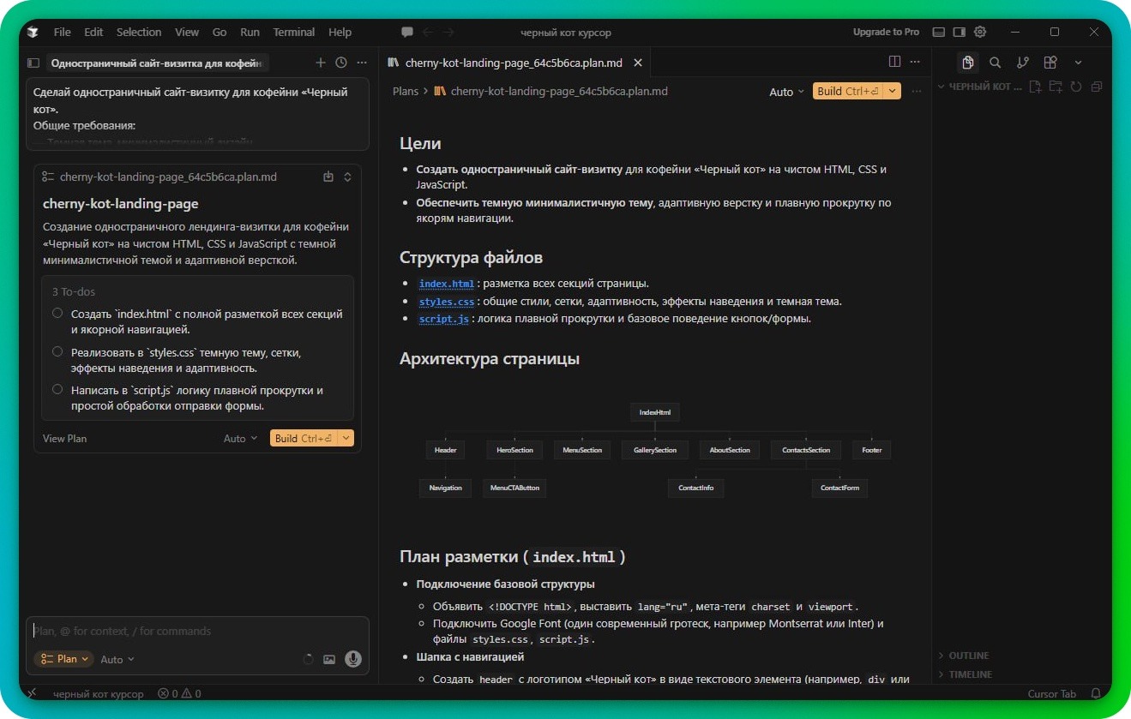The width and height of the screenshot is (1131, 719).
Task: Collapse all folders in explorer
Action: point(1096,87)
